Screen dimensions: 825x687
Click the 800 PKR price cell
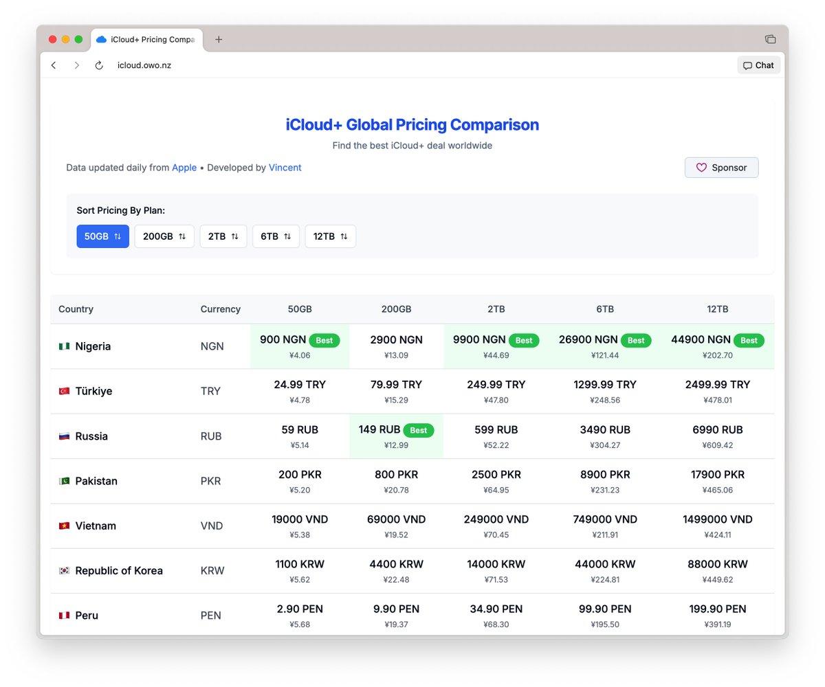click(x=396, y=481)
